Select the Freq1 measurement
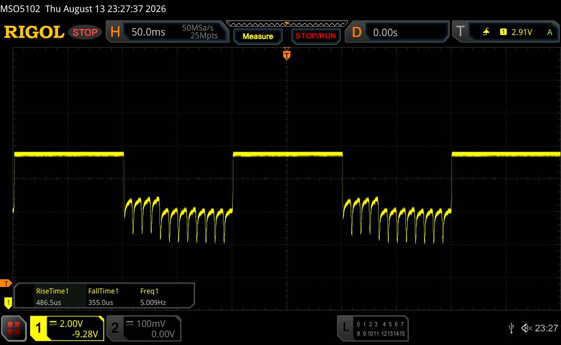This screenshot has height=345, width=561. 149,291
